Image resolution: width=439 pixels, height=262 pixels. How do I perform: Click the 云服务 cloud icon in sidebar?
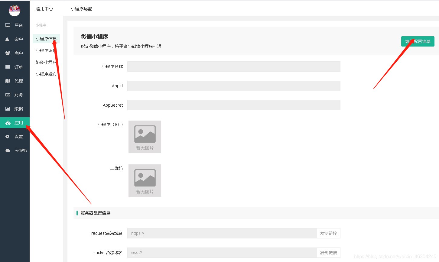pyautogui.click(x=8, y=150)
